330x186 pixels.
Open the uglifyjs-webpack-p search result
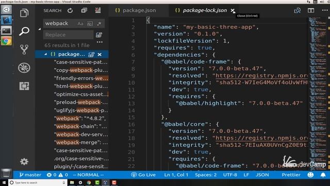[81, 110]
